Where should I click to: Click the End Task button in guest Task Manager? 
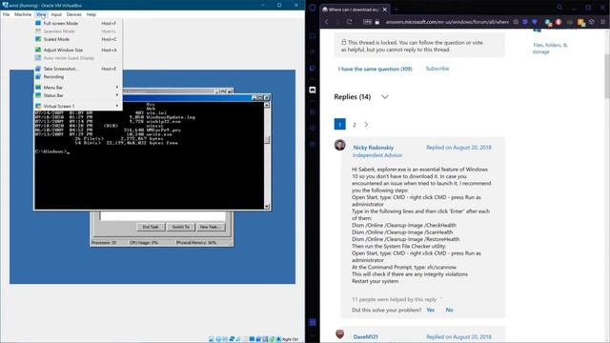click(151, 227)
